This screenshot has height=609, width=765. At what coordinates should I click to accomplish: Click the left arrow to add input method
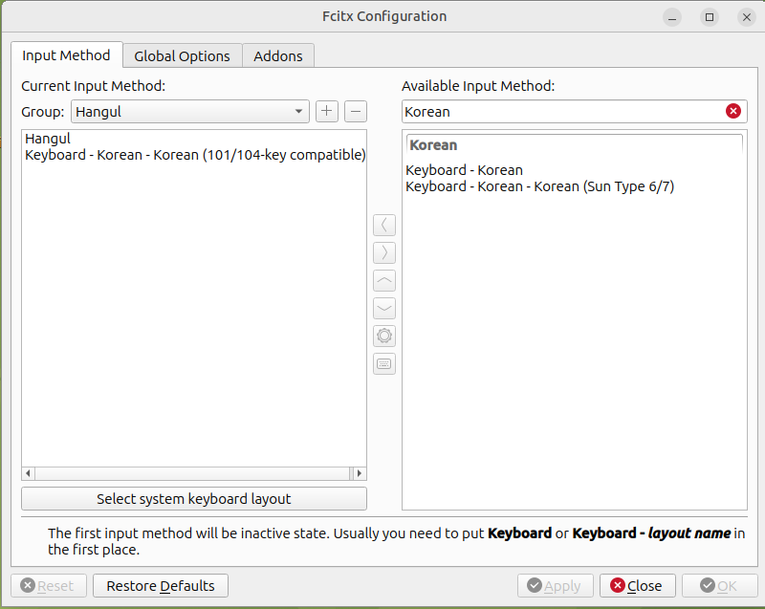(384, 225)
